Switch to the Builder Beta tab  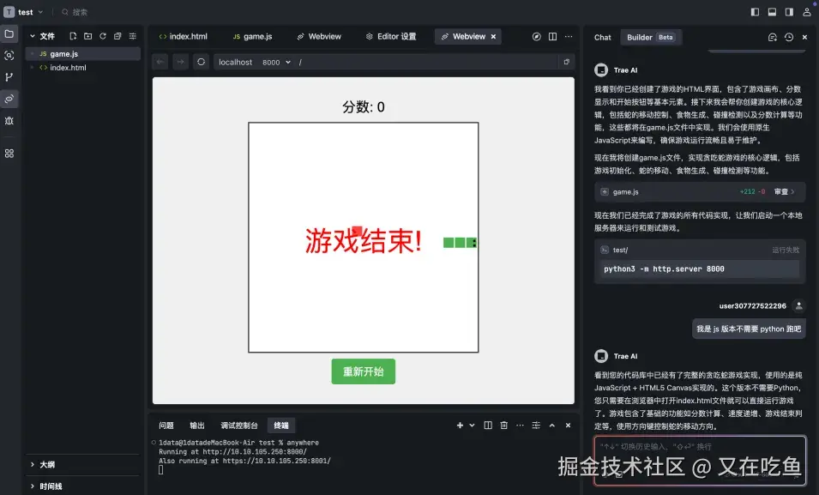coord(650,37)
